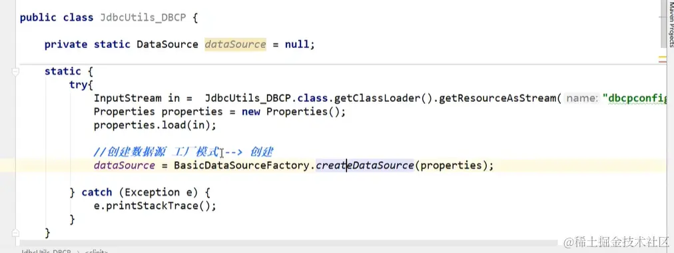This screenshot has height=253, width=674.
Task: Select the JdbcUtils_DBCP breadcrumb
Action: [46, 251]
